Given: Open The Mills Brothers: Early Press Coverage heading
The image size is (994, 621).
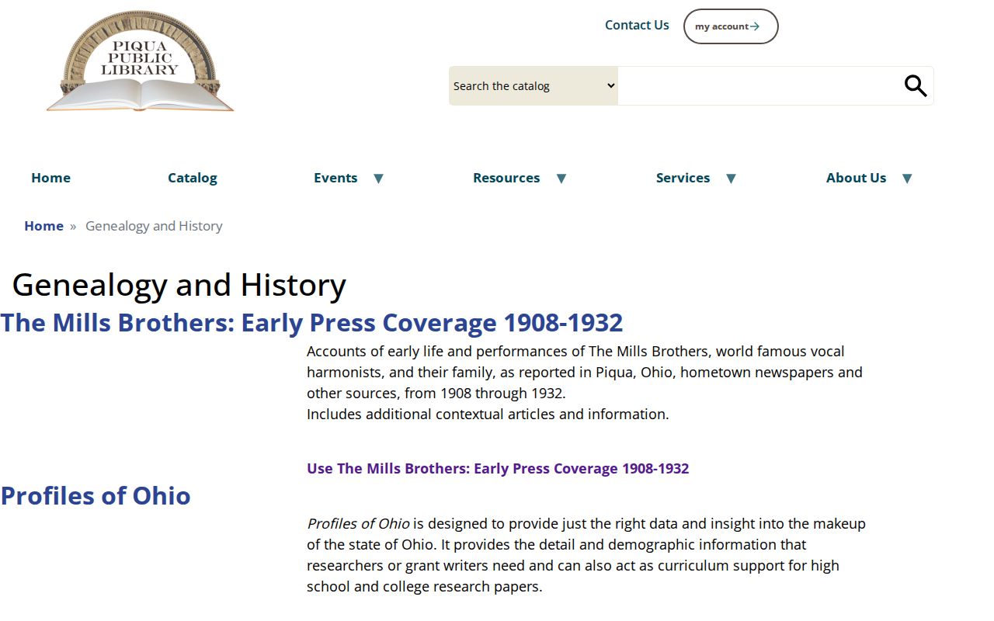Looking at the screenshot, I should 311,322.
